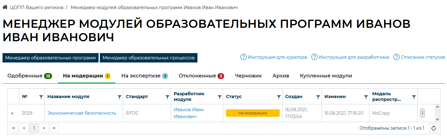
Task: Open filter for Создан column
Action: tap(318, 97)
